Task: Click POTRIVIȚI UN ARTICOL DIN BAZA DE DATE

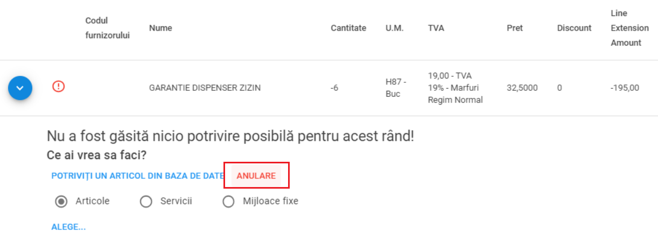Action: 137,176
